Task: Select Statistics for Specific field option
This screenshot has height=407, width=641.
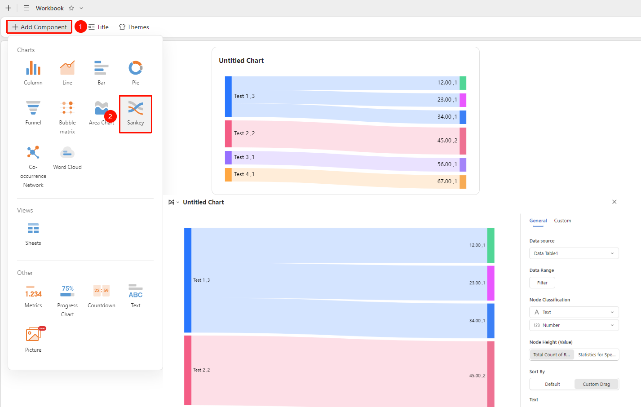Action: tap(597, 354)
